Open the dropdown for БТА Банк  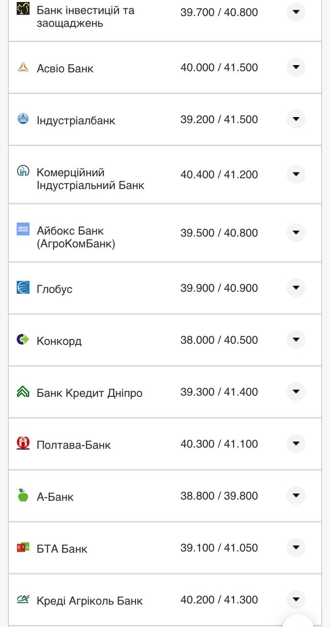coord(296,547)
